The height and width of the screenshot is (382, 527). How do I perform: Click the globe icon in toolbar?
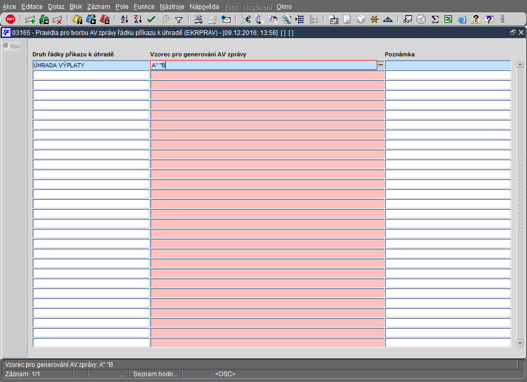tap(361, 19)
